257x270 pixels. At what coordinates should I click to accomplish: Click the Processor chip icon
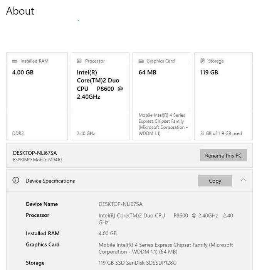tap(79, 61)
